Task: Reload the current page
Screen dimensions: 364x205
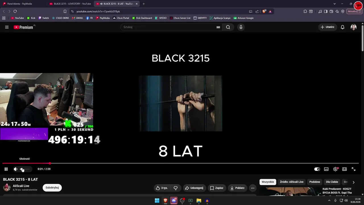Action: pyautogui.click(x=15, y=11)
